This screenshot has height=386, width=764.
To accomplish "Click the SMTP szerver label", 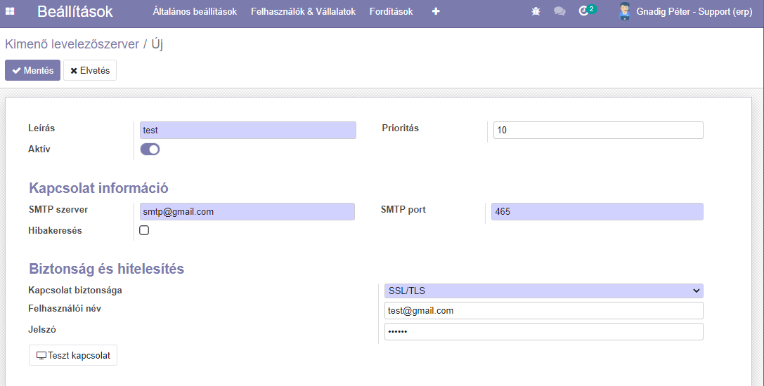I will tap(58, 210).
